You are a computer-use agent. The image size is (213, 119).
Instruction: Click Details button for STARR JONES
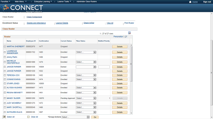point(120,84)
